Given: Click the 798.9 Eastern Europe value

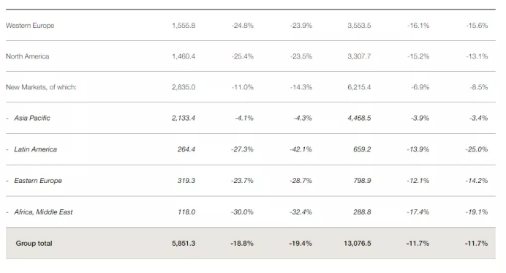Looking at the screenshot, I should [x=362, y=181].
